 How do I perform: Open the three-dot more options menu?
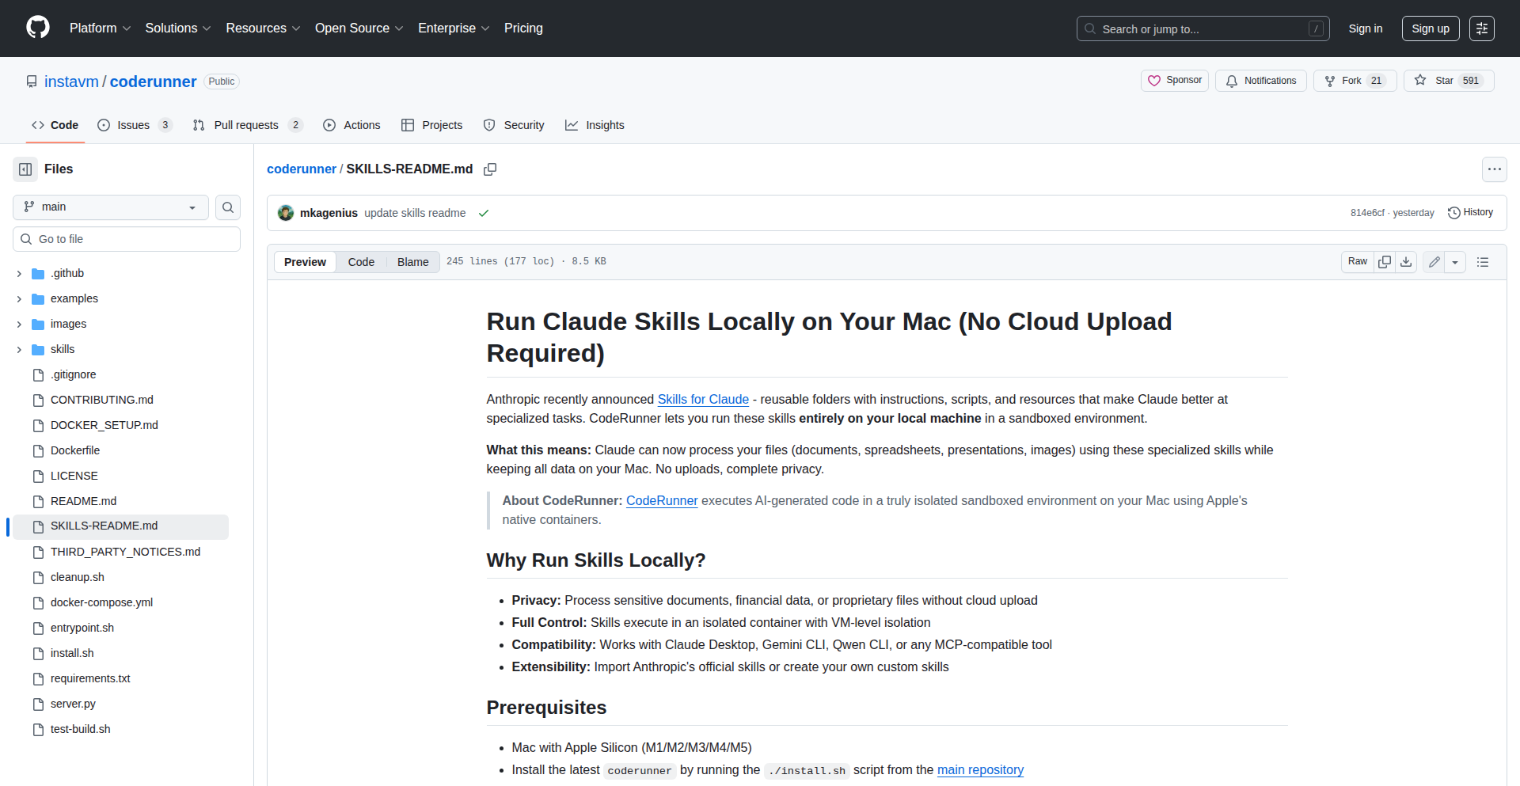(x=1494, y=169)
